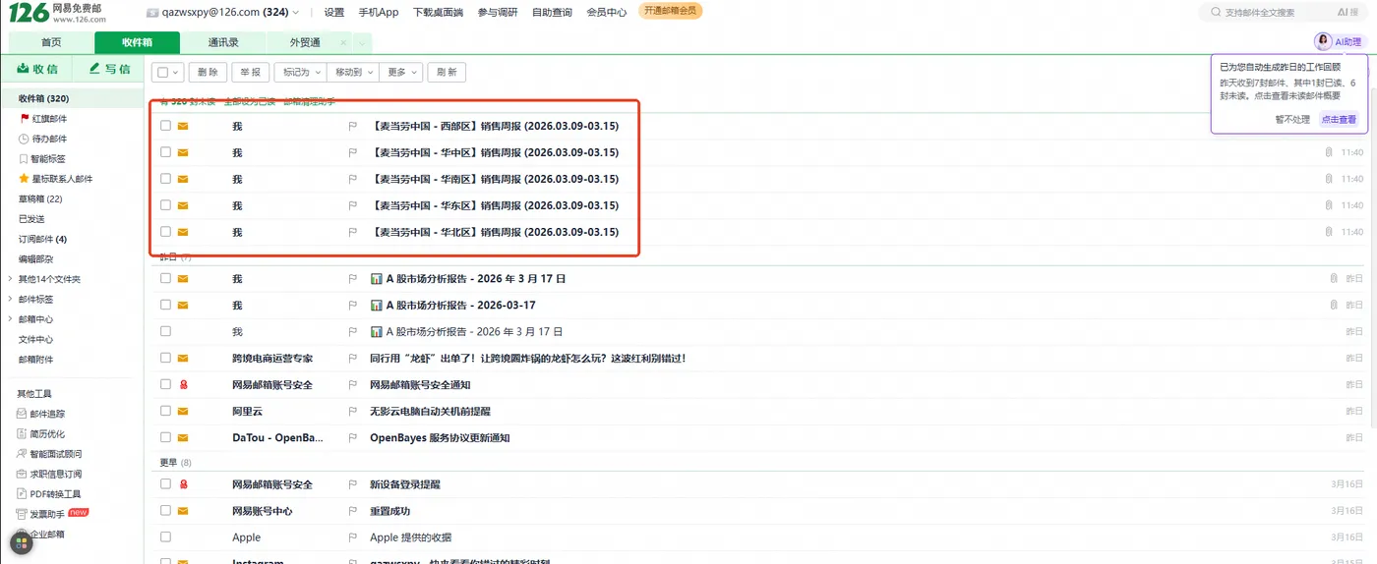
Task: Click the AI助理 avatar icon
Action: (1324, 41)
